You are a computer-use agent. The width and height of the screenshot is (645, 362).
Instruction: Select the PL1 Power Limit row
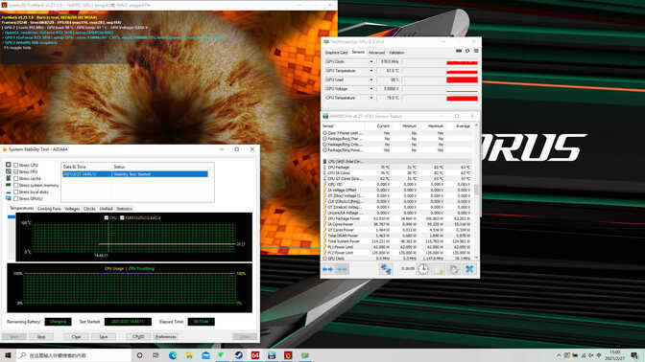tap(397, 247)
